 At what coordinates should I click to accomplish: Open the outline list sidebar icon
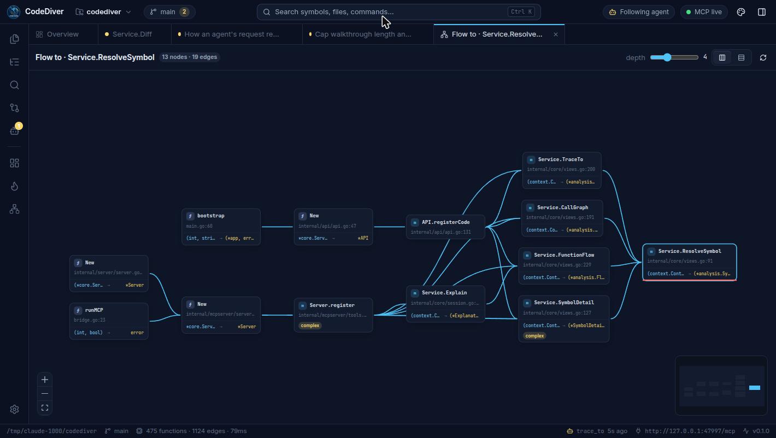15,62
